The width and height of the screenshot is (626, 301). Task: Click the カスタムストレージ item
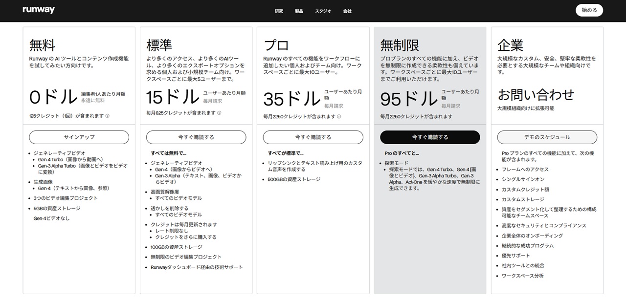[523, 200]
